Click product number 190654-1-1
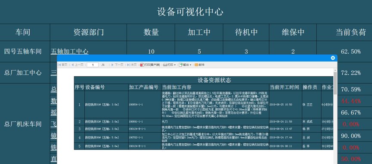The width and height of the screenshot is (372, 164). click(136, 105)
